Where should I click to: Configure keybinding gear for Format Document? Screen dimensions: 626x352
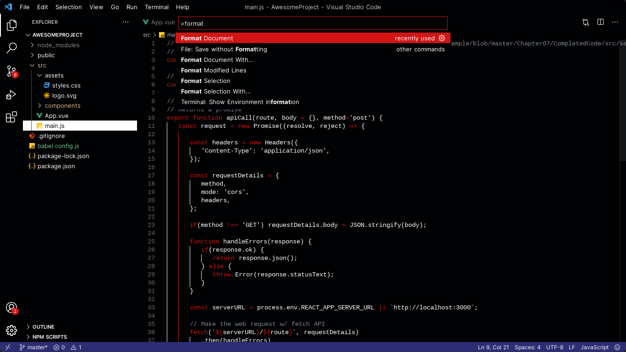[x=442, y=38]
